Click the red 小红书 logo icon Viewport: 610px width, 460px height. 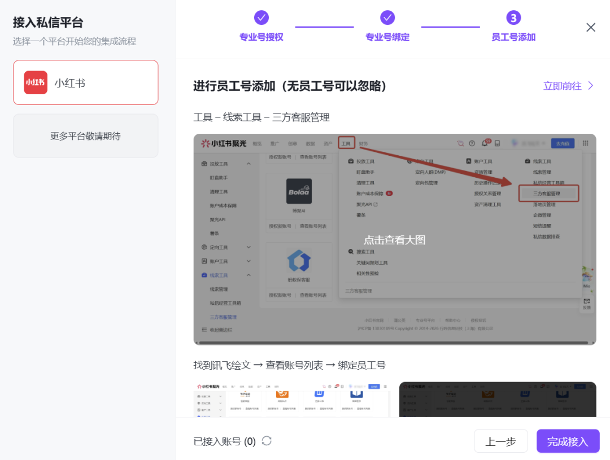[36, 82]
